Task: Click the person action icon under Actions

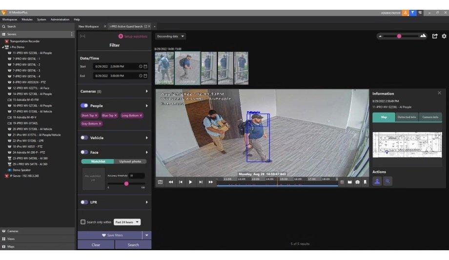Action: (377, 181)
